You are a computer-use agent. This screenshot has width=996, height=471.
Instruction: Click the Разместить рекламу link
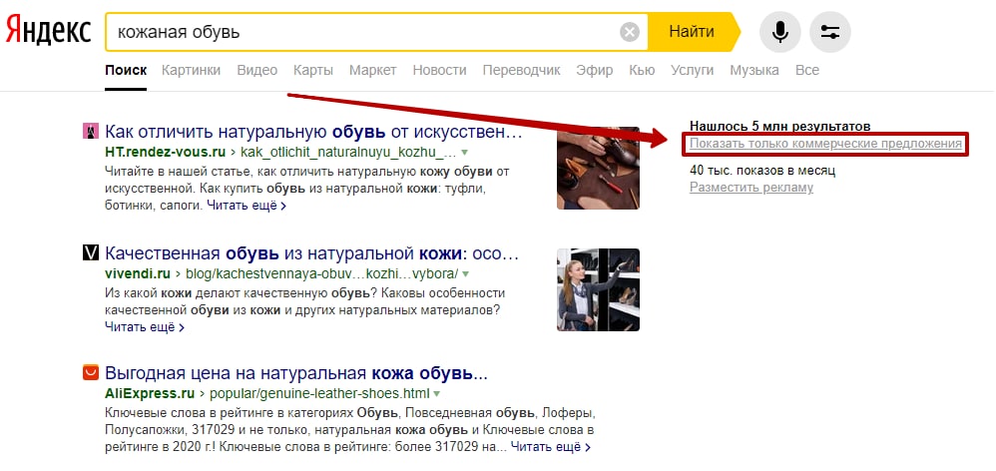coord(751,188)
